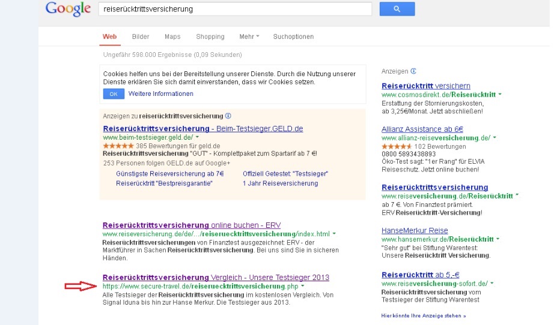This screenshot has height=325, width=560.
Task: Open Reiserücktritt Bestpreisgarantie sitelink
Action: (164, 183)
